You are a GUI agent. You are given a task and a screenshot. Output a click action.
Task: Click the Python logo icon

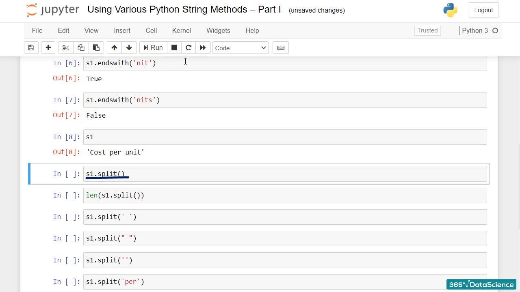(451, 10)
